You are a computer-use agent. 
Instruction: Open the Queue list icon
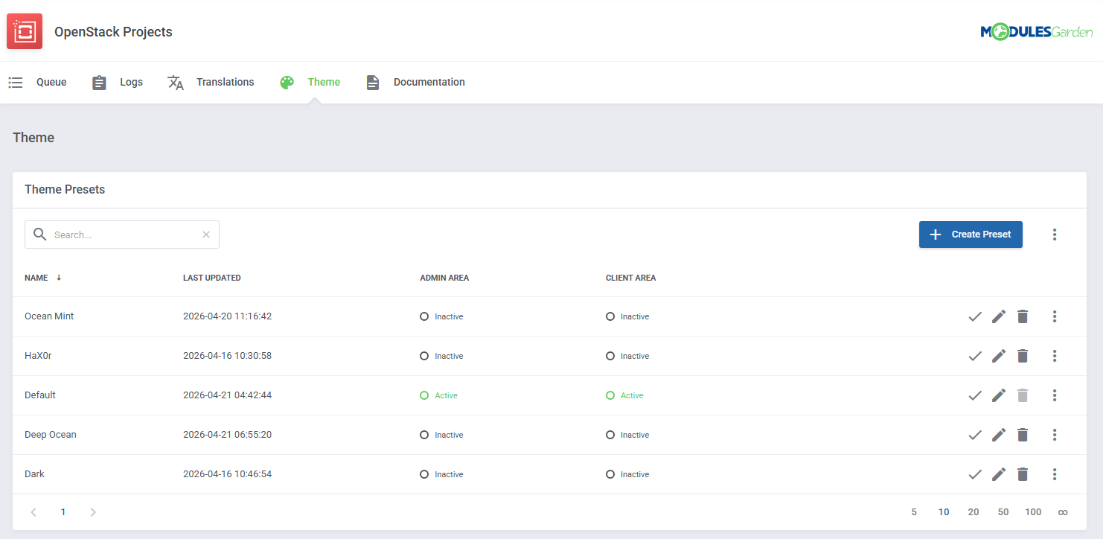tap(16, 82)
